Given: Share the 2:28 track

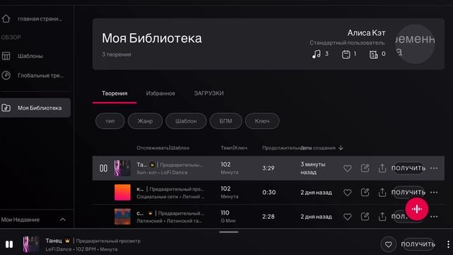Looking at the screenshot, I should [x=382, y=217].
